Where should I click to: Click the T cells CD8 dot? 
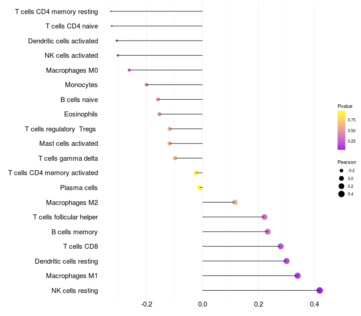click(281, 246)
